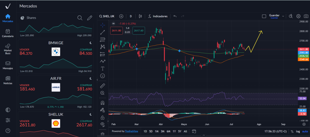Screen dimensions: 310x137
Task: Open the time axis settings gear
Action: coord(304,124)
